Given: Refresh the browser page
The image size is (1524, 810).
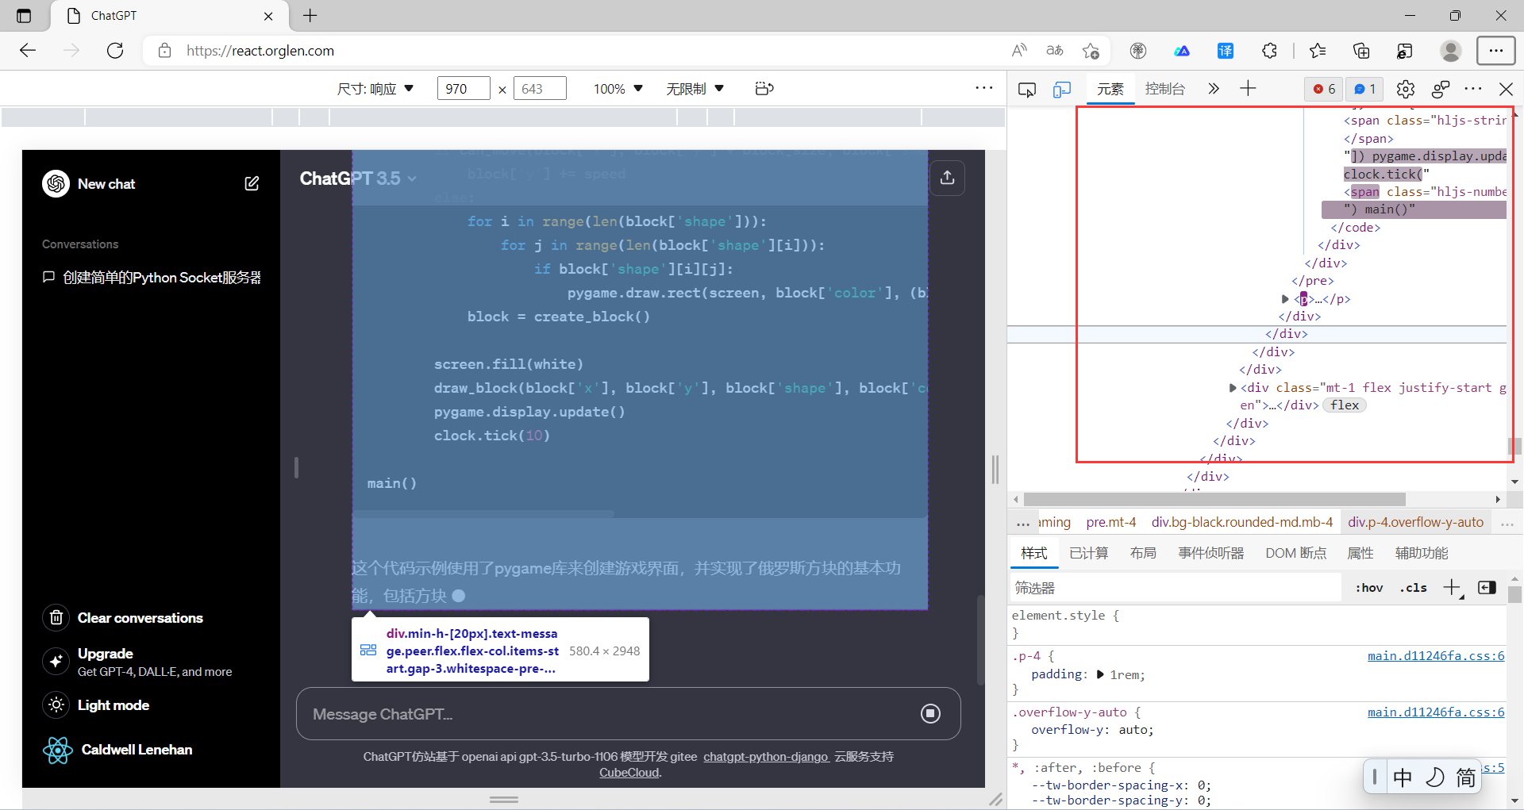Looking at the screenshot, I should (x=115, y=51).
